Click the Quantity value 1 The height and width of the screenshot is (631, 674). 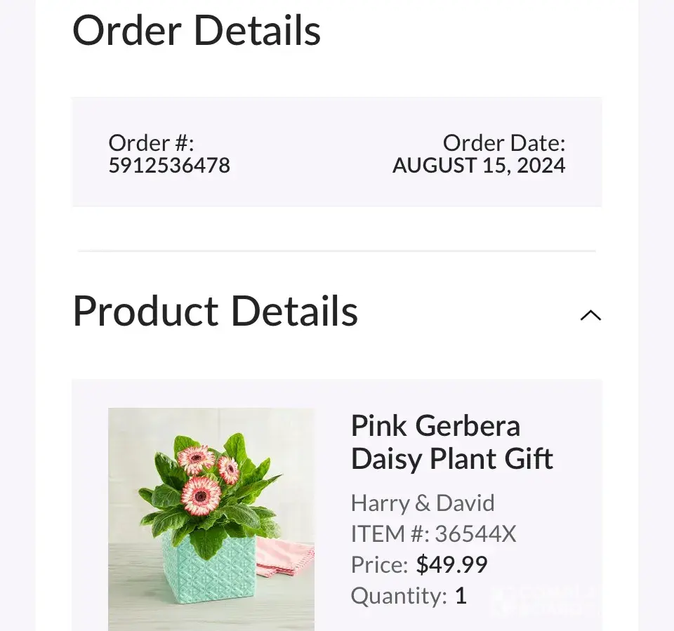pos(461,596)
